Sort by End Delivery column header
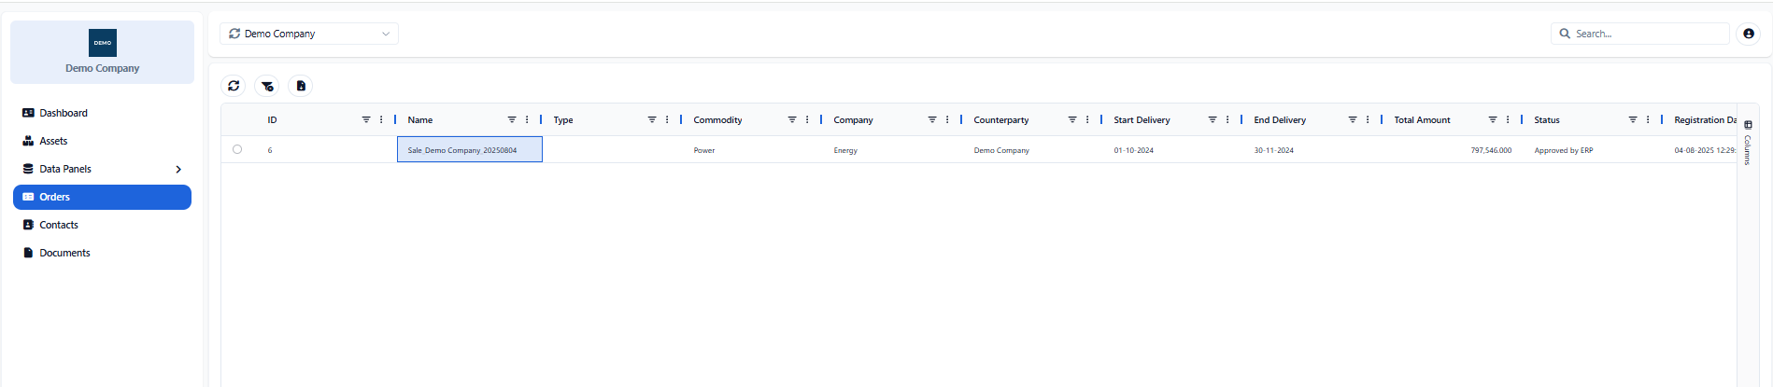Image resolution: width=1773 pixels, height=387 pixels. [1280, 120]
